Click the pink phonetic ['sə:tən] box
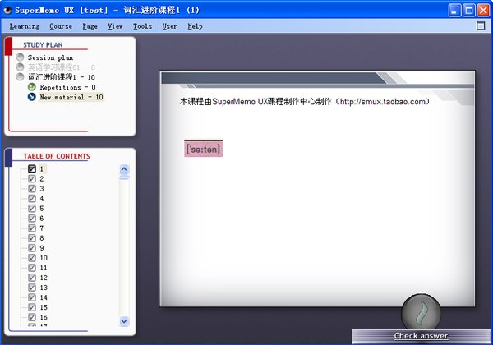493x345 pixels. click(x=204, y=149)
